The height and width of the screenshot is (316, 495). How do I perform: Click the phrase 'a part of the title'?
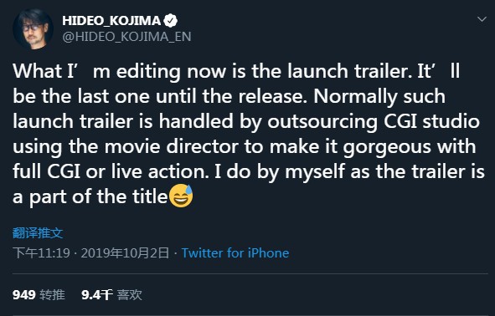pos(90,197)
